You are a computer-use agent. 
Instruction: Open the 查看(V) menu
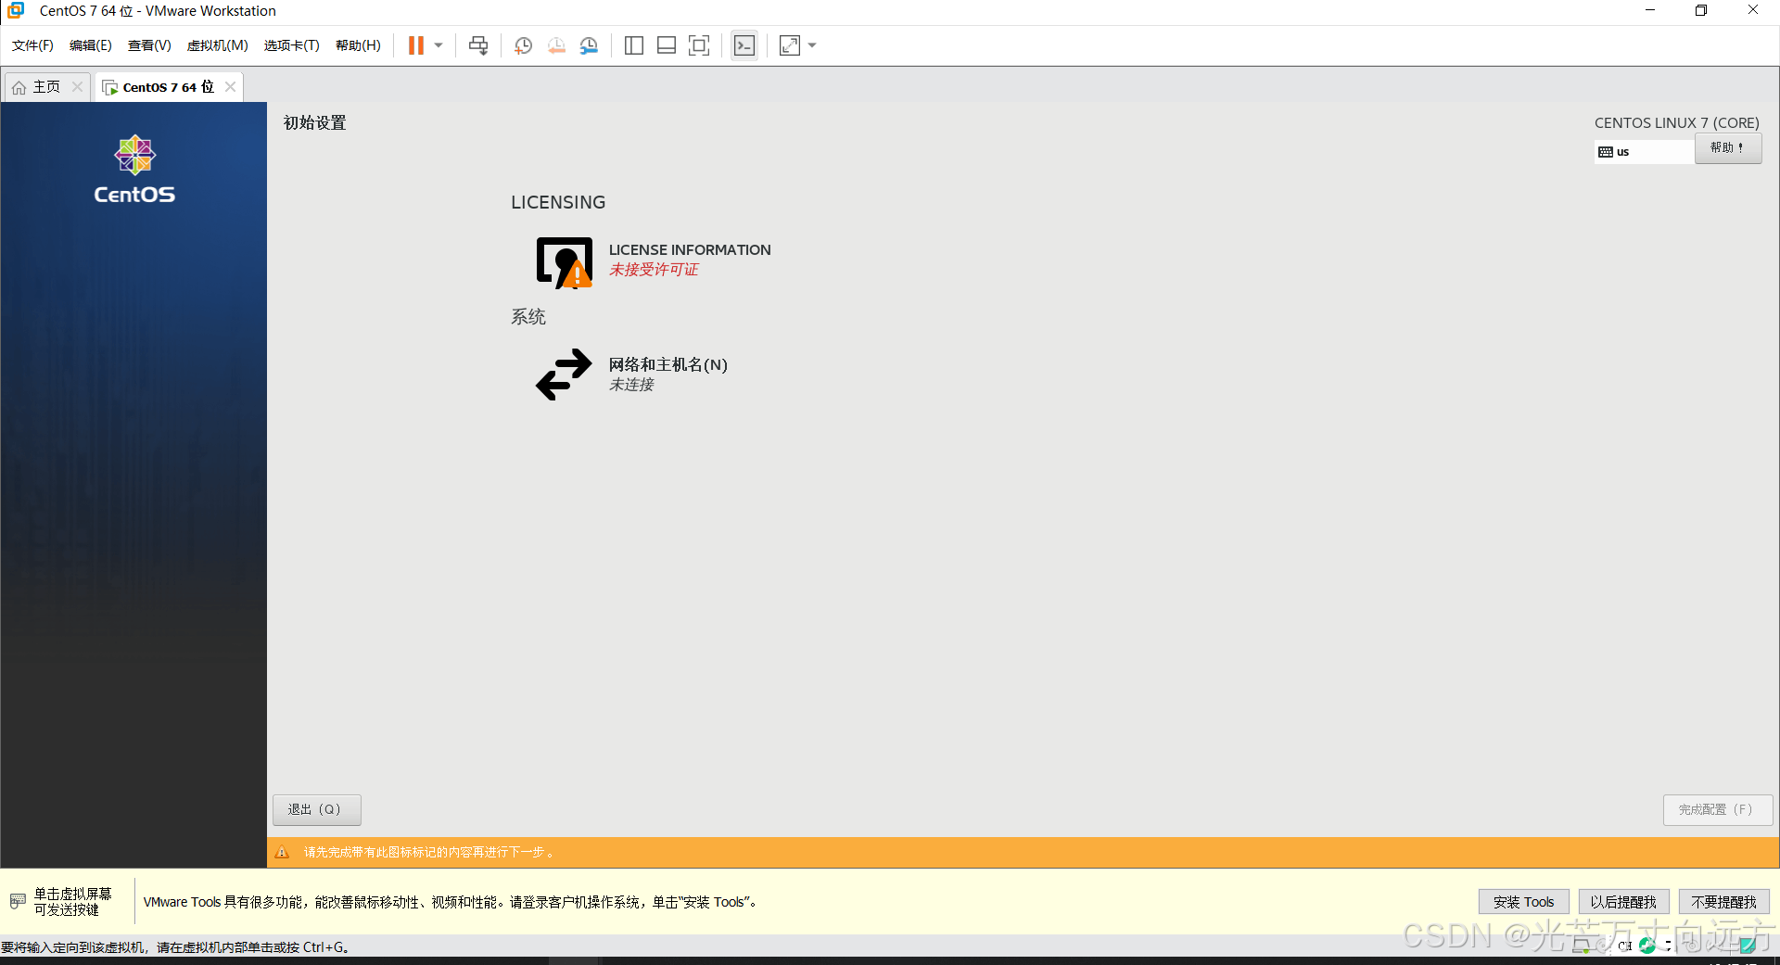pos(149,45)
